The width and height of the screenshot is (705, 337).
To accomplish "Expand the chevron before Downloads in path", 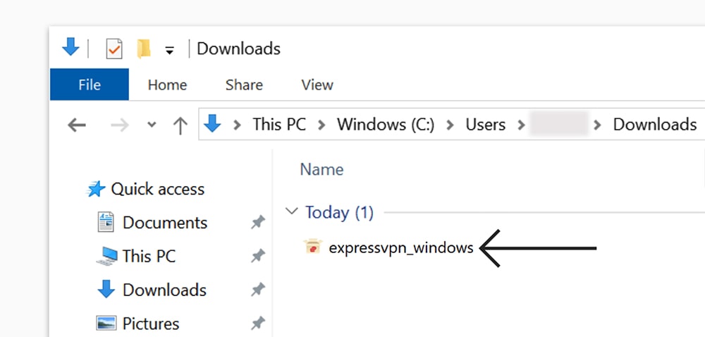I will (x=598, y=125).
